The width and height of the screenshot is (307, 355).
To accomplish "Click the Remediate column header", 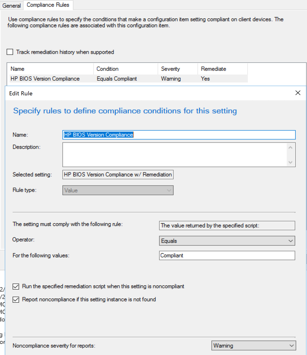I will (222, 69).
